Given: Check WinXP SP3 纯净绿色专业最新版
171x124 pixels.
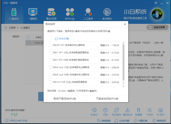Looking at the screenshot, I should [x=51, y=45].
